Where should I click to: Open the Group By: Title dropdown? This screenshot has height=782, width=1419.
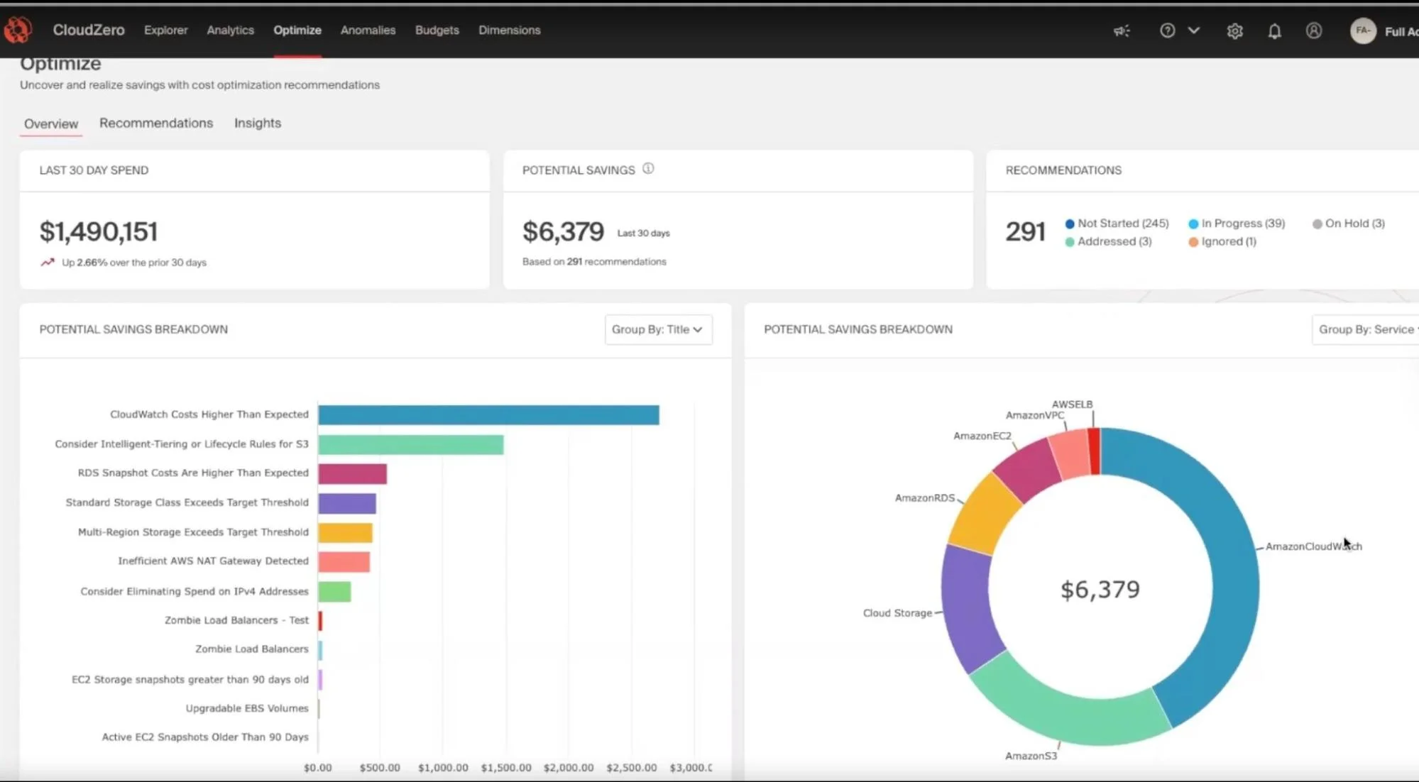[x=658, y=329]
